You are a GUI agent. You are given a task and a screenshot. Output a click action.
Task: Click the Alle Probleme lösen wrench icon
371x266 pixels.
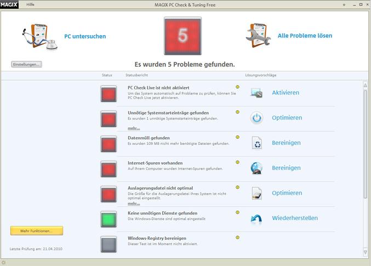coord(258,36)
